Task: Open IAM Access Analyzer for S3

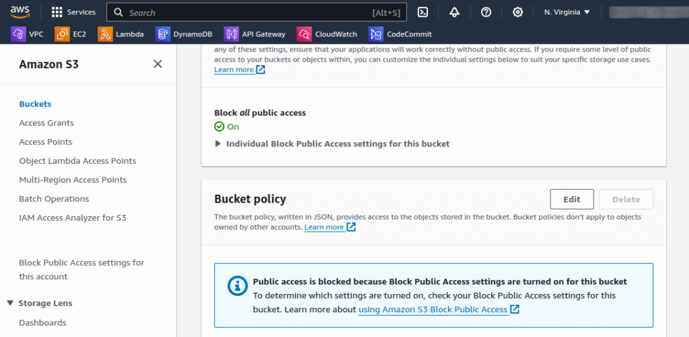Action: (73, 218)
